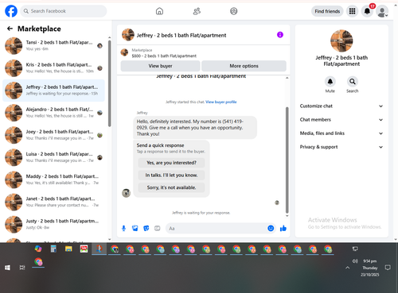This screenshot has height=293, width=398.
Task: Open the Luisa conversation
Action: tap(53, 157)
